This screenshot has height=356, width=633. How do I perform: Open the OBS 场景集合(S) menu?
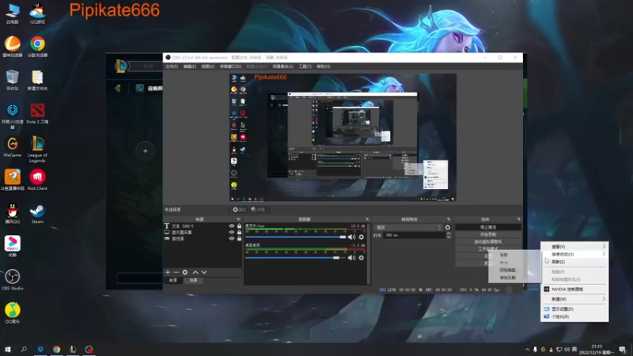coord(282,66)
